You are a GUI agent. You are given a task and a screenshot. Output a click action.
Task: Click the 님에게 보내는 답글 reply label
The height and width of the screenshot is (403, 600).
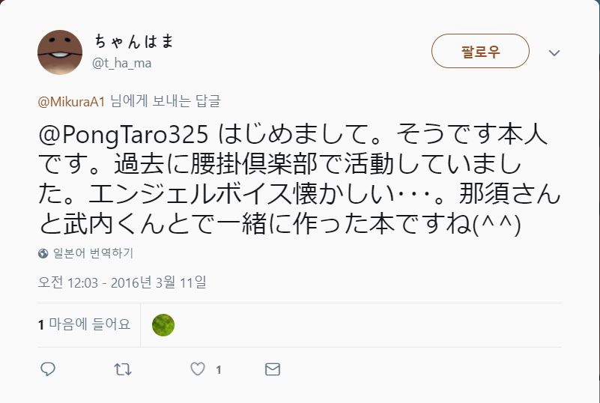click(166, 101)
